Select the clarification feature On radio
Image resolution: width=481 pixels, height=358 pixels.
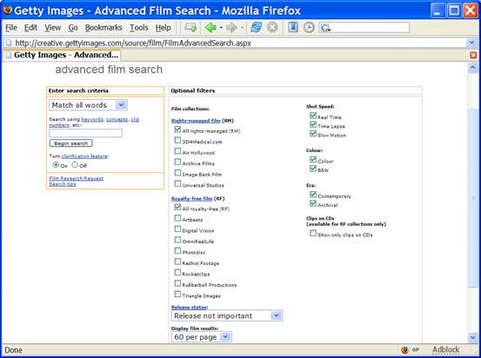(x=56, y=165)
